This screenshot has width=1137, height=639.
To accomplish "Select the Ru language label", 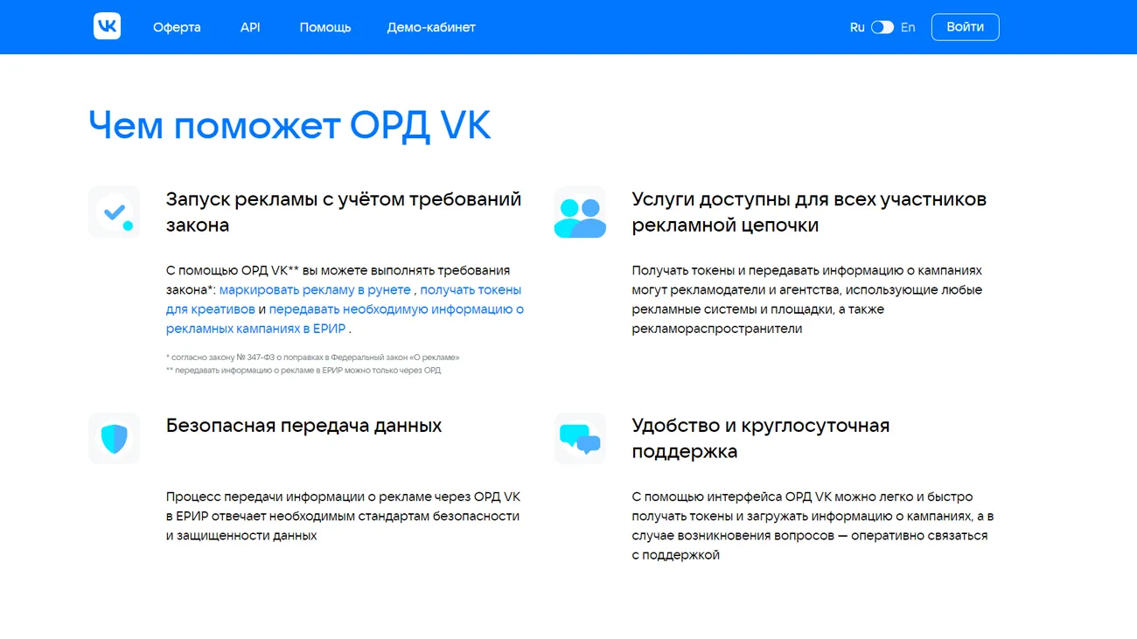I will [x=856, y=27].
